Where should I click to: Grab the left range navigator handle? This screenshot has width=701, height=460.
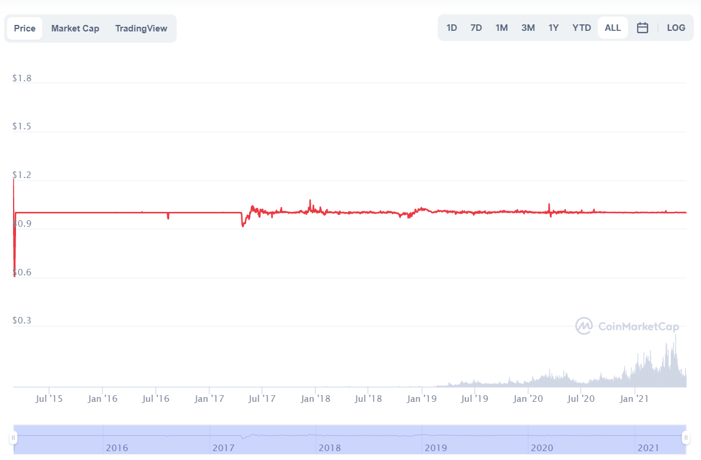pyautogui.click(x=14, y=437)
